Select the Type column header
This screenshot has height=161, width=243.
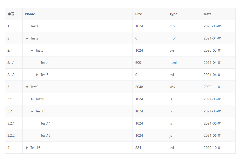click(x=173, y=14)
